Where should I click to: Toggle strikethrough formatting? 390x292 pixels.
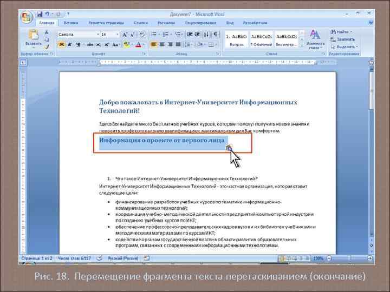point(90,45)
